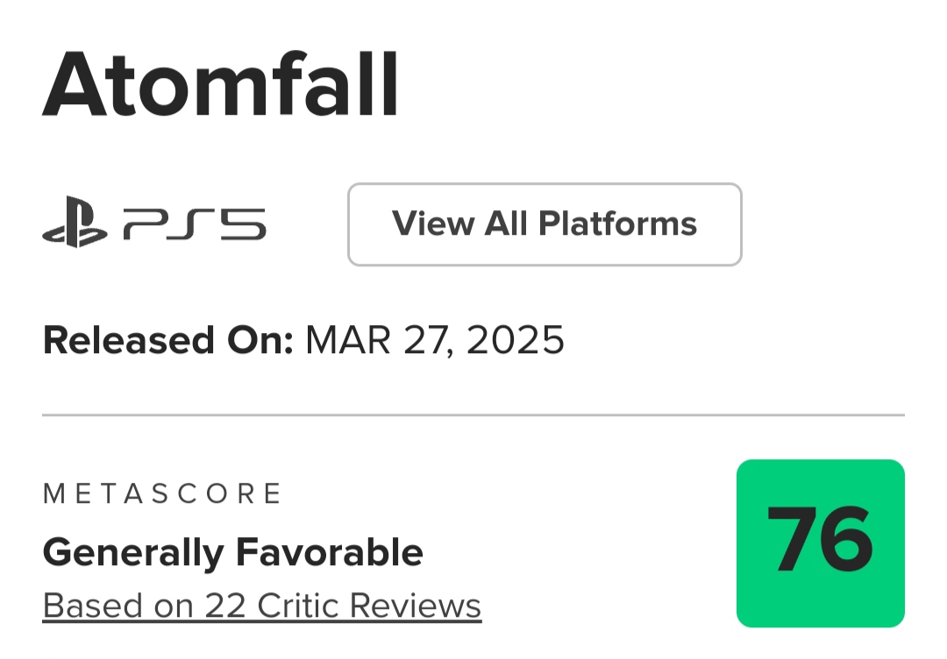
Task: Open the View All Platforms button
Action: tap(545, 224)
